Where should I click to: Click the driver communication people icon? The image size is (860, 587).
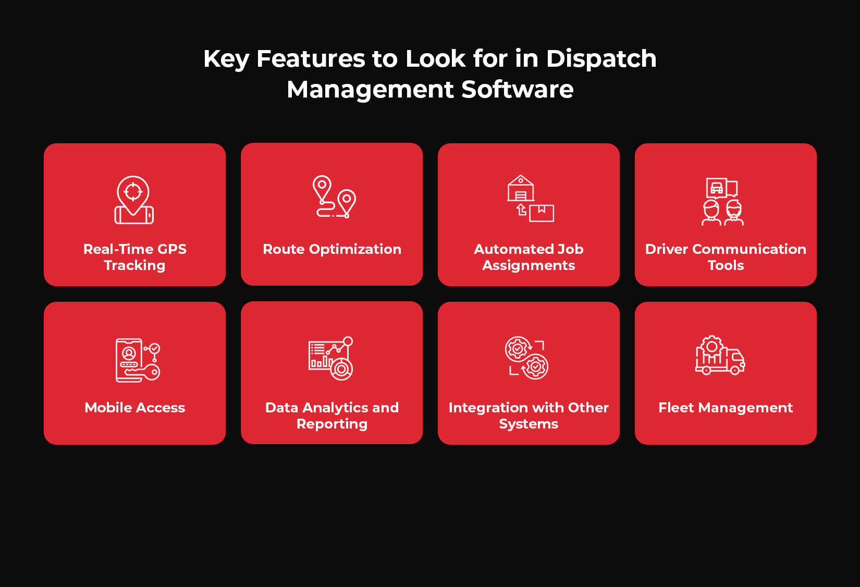tap(723, 202)
